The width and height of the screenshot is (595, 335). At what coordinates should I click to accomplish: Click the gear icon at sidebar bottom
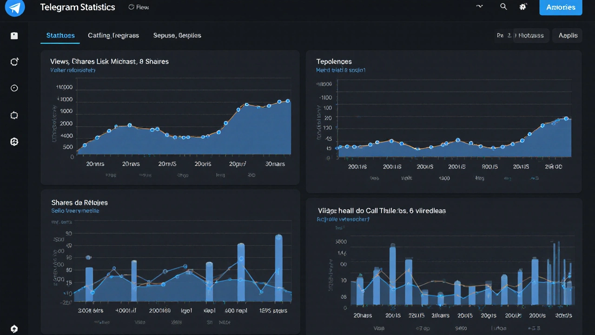click(x=14, y=328)
